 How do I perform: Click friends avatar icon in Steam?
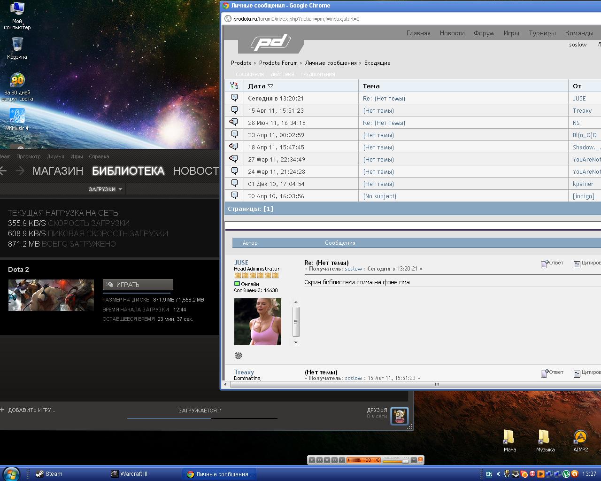click(x=400, y=416)
